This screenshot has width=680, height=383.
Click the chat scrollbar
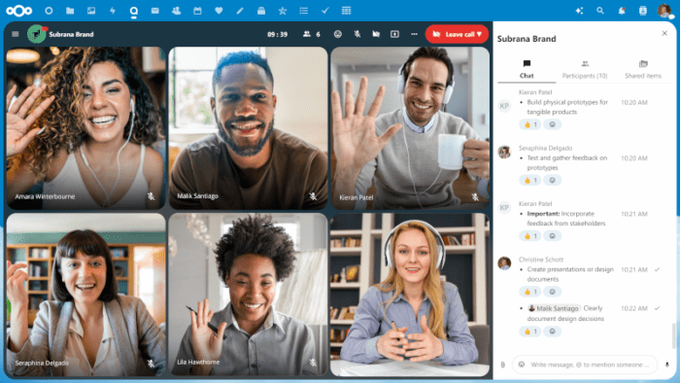pos(673,335)
